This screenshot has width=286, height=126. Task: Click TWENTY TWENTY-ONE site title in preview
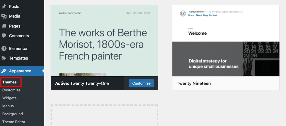point(70,13)
